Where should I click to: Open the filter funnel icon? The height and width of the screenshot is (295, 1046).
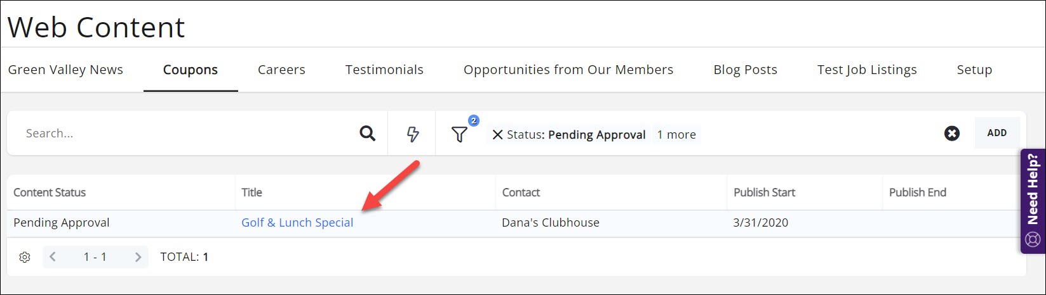[459, 134]
